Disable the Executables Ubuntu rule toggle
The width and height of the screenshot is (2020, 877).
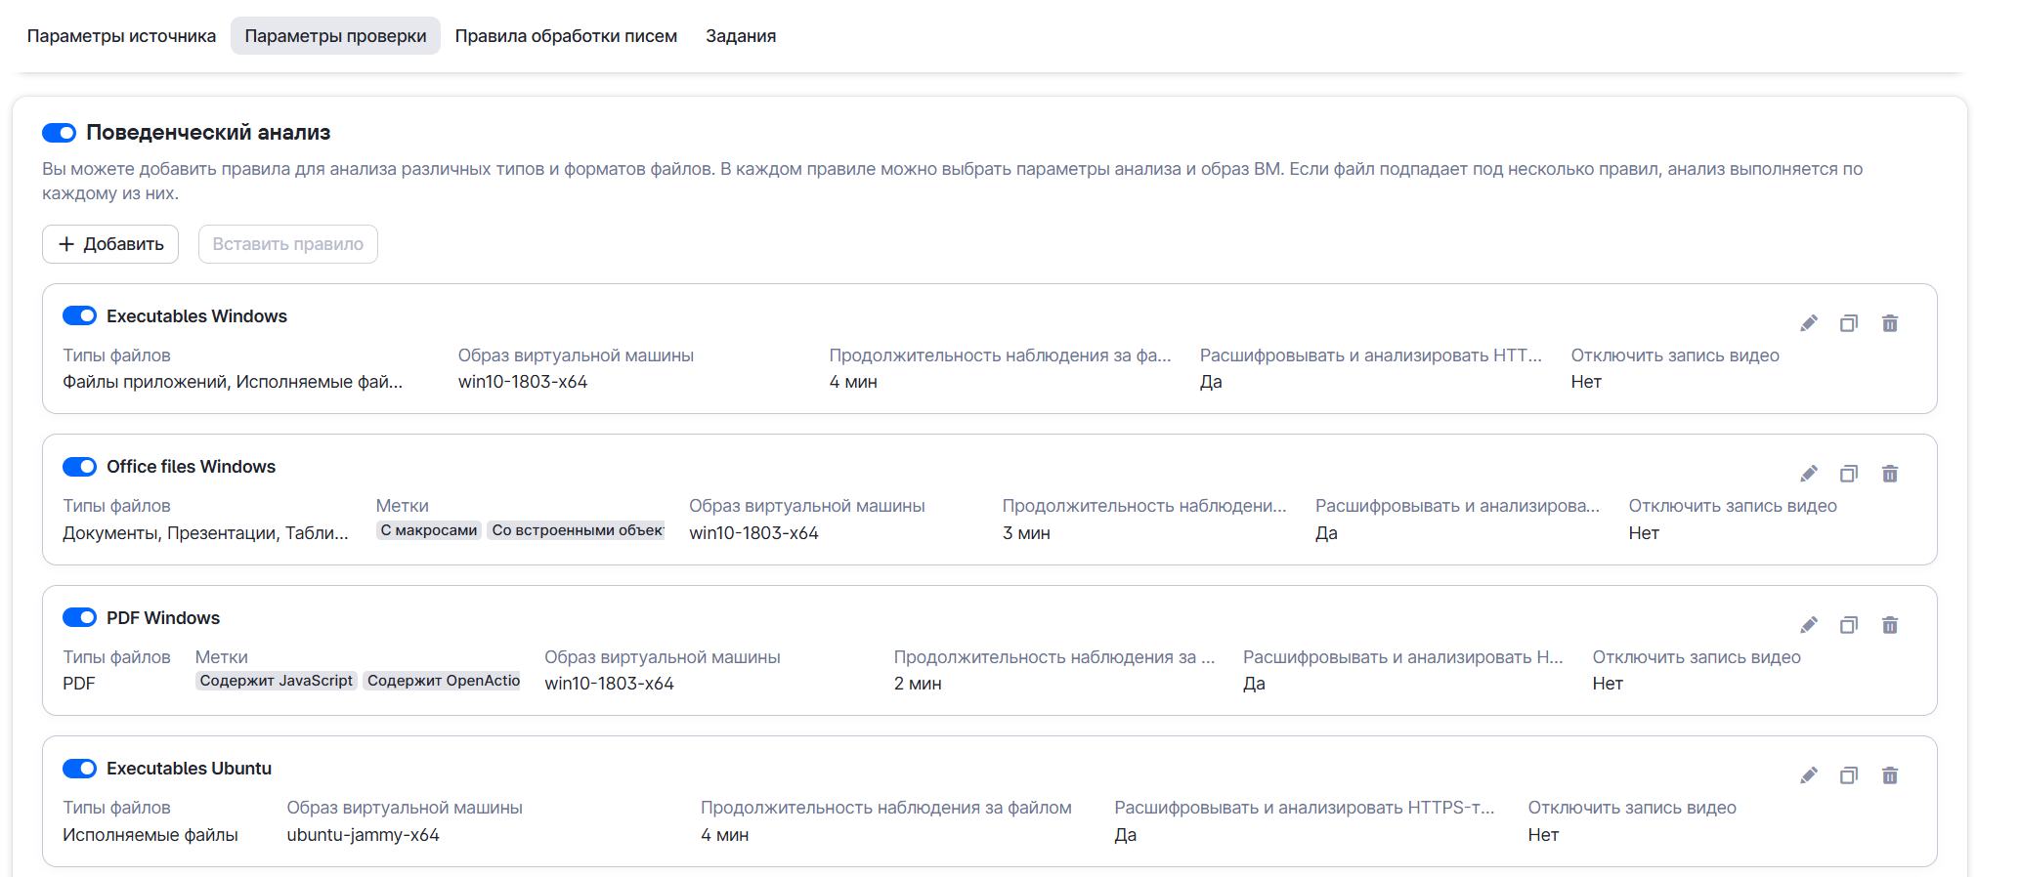[80, 769]
